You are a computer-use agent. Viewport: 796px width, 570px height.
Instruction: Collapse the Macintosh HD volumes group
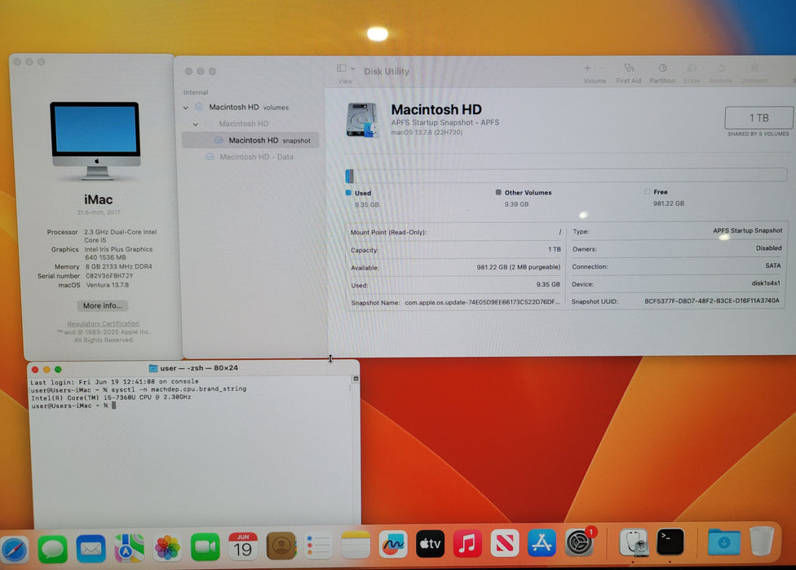coord(186,107)
